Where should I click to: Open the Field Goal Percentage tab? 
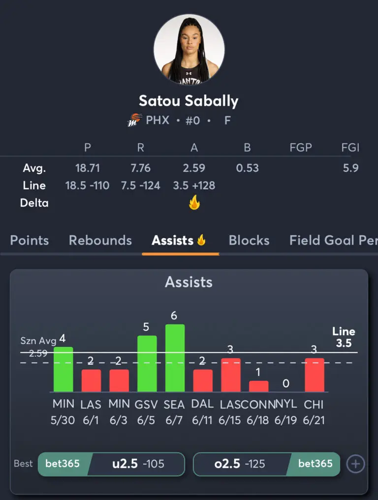(333, 240)
